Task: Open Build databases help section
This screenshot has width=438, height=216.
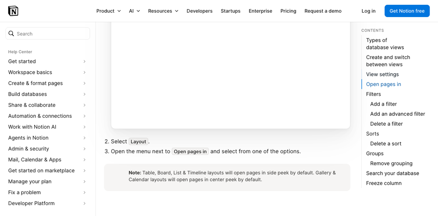Action: pyautogui.click(x=27, y=94)
